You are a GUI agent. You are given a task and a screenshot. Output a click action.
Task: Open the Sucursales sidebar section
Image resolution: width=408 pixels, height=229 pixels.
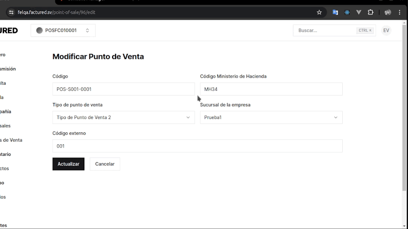click(x=7, y=126)
